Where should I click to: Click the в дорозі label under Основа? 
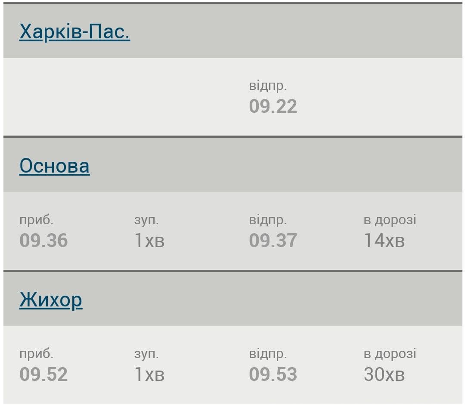pos(390,220)
